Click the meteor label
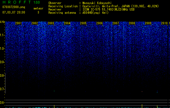Image resolution: width=170 pixels, height=108 pixels. point(38,8)
